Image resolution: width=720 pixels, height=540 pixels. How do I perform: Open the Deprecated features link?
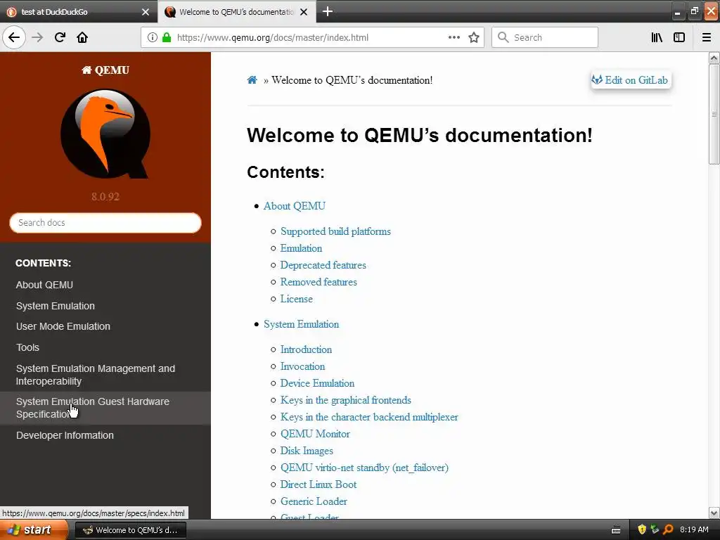point(323,265)
